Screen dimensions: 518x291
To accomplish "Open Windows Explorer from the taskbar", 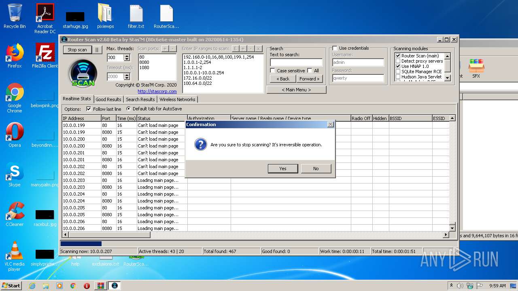I will click(46, 286).
